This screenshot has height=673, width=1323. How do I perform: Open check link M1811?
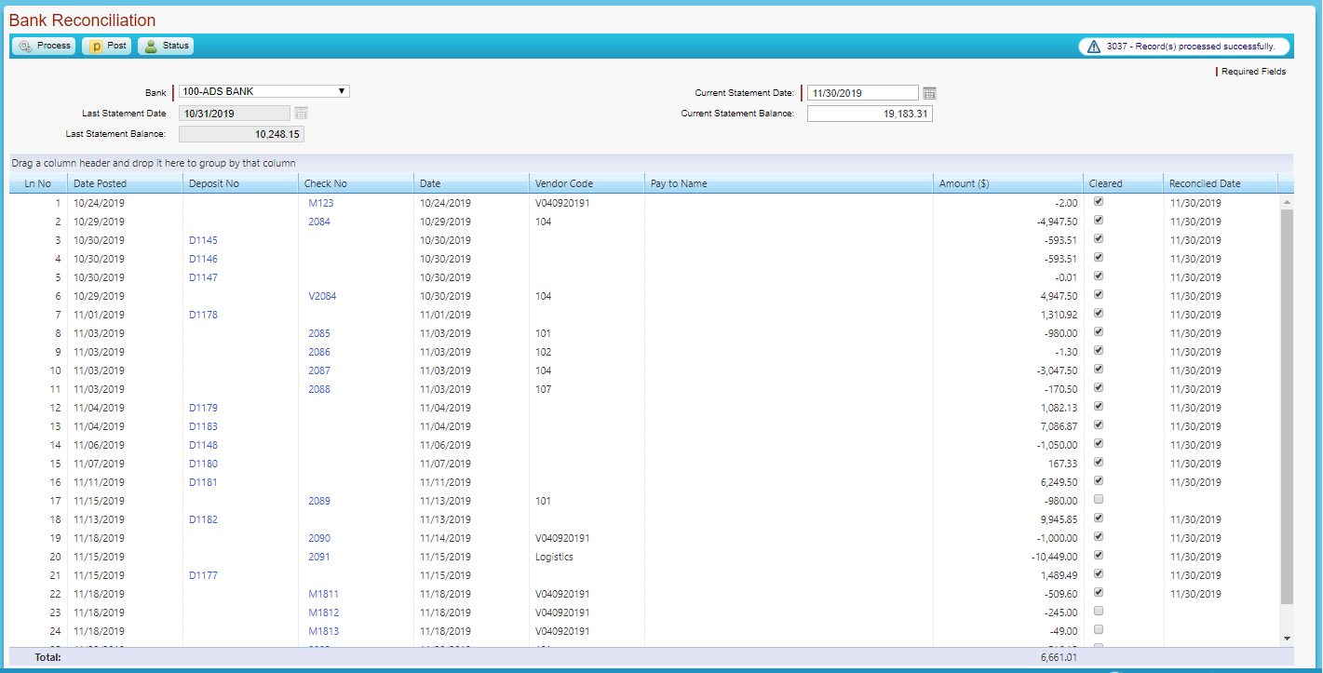324,594
